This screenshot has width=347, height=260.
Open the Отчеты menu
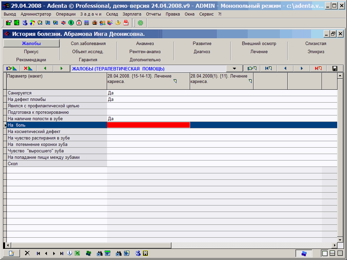(154, 14)
